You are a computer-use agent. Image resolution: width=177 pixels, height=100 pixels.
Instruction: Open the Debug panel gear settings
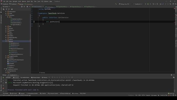click(171, 75)
